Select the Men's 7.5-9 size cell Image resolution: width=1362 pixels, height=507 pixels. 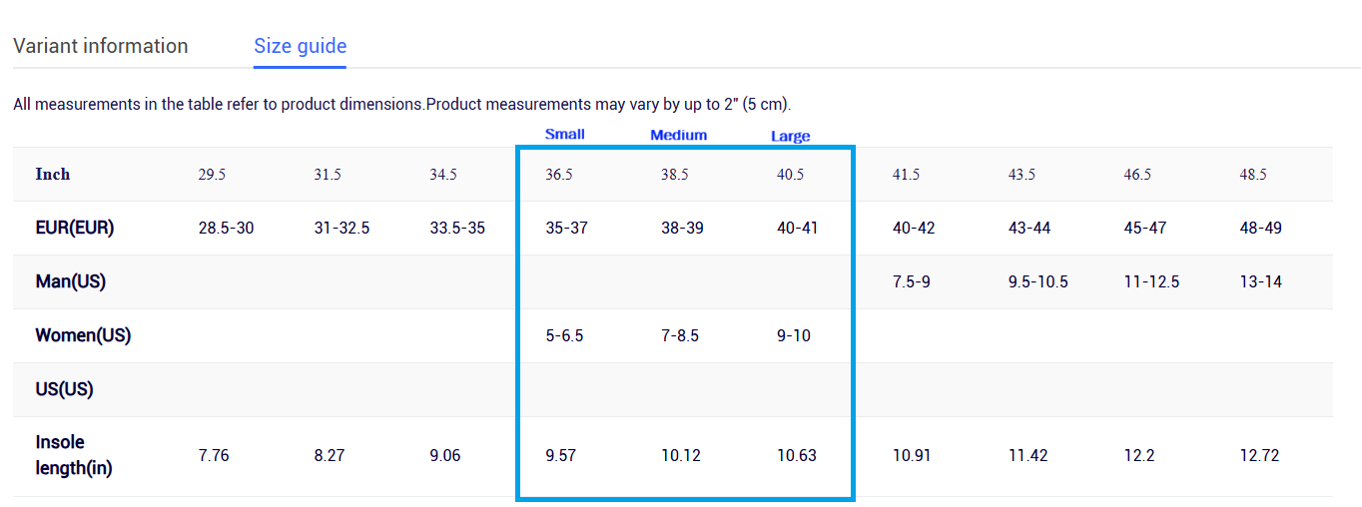click(912, 281)
